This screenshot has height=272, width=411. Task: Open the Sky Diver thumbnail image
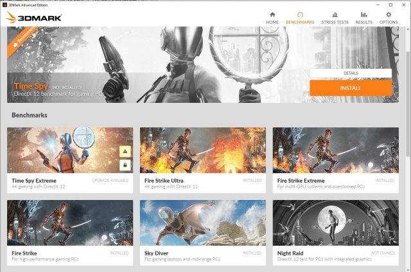click(203, 223)
